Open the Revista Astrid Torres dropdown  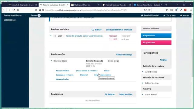click(15, 15)
